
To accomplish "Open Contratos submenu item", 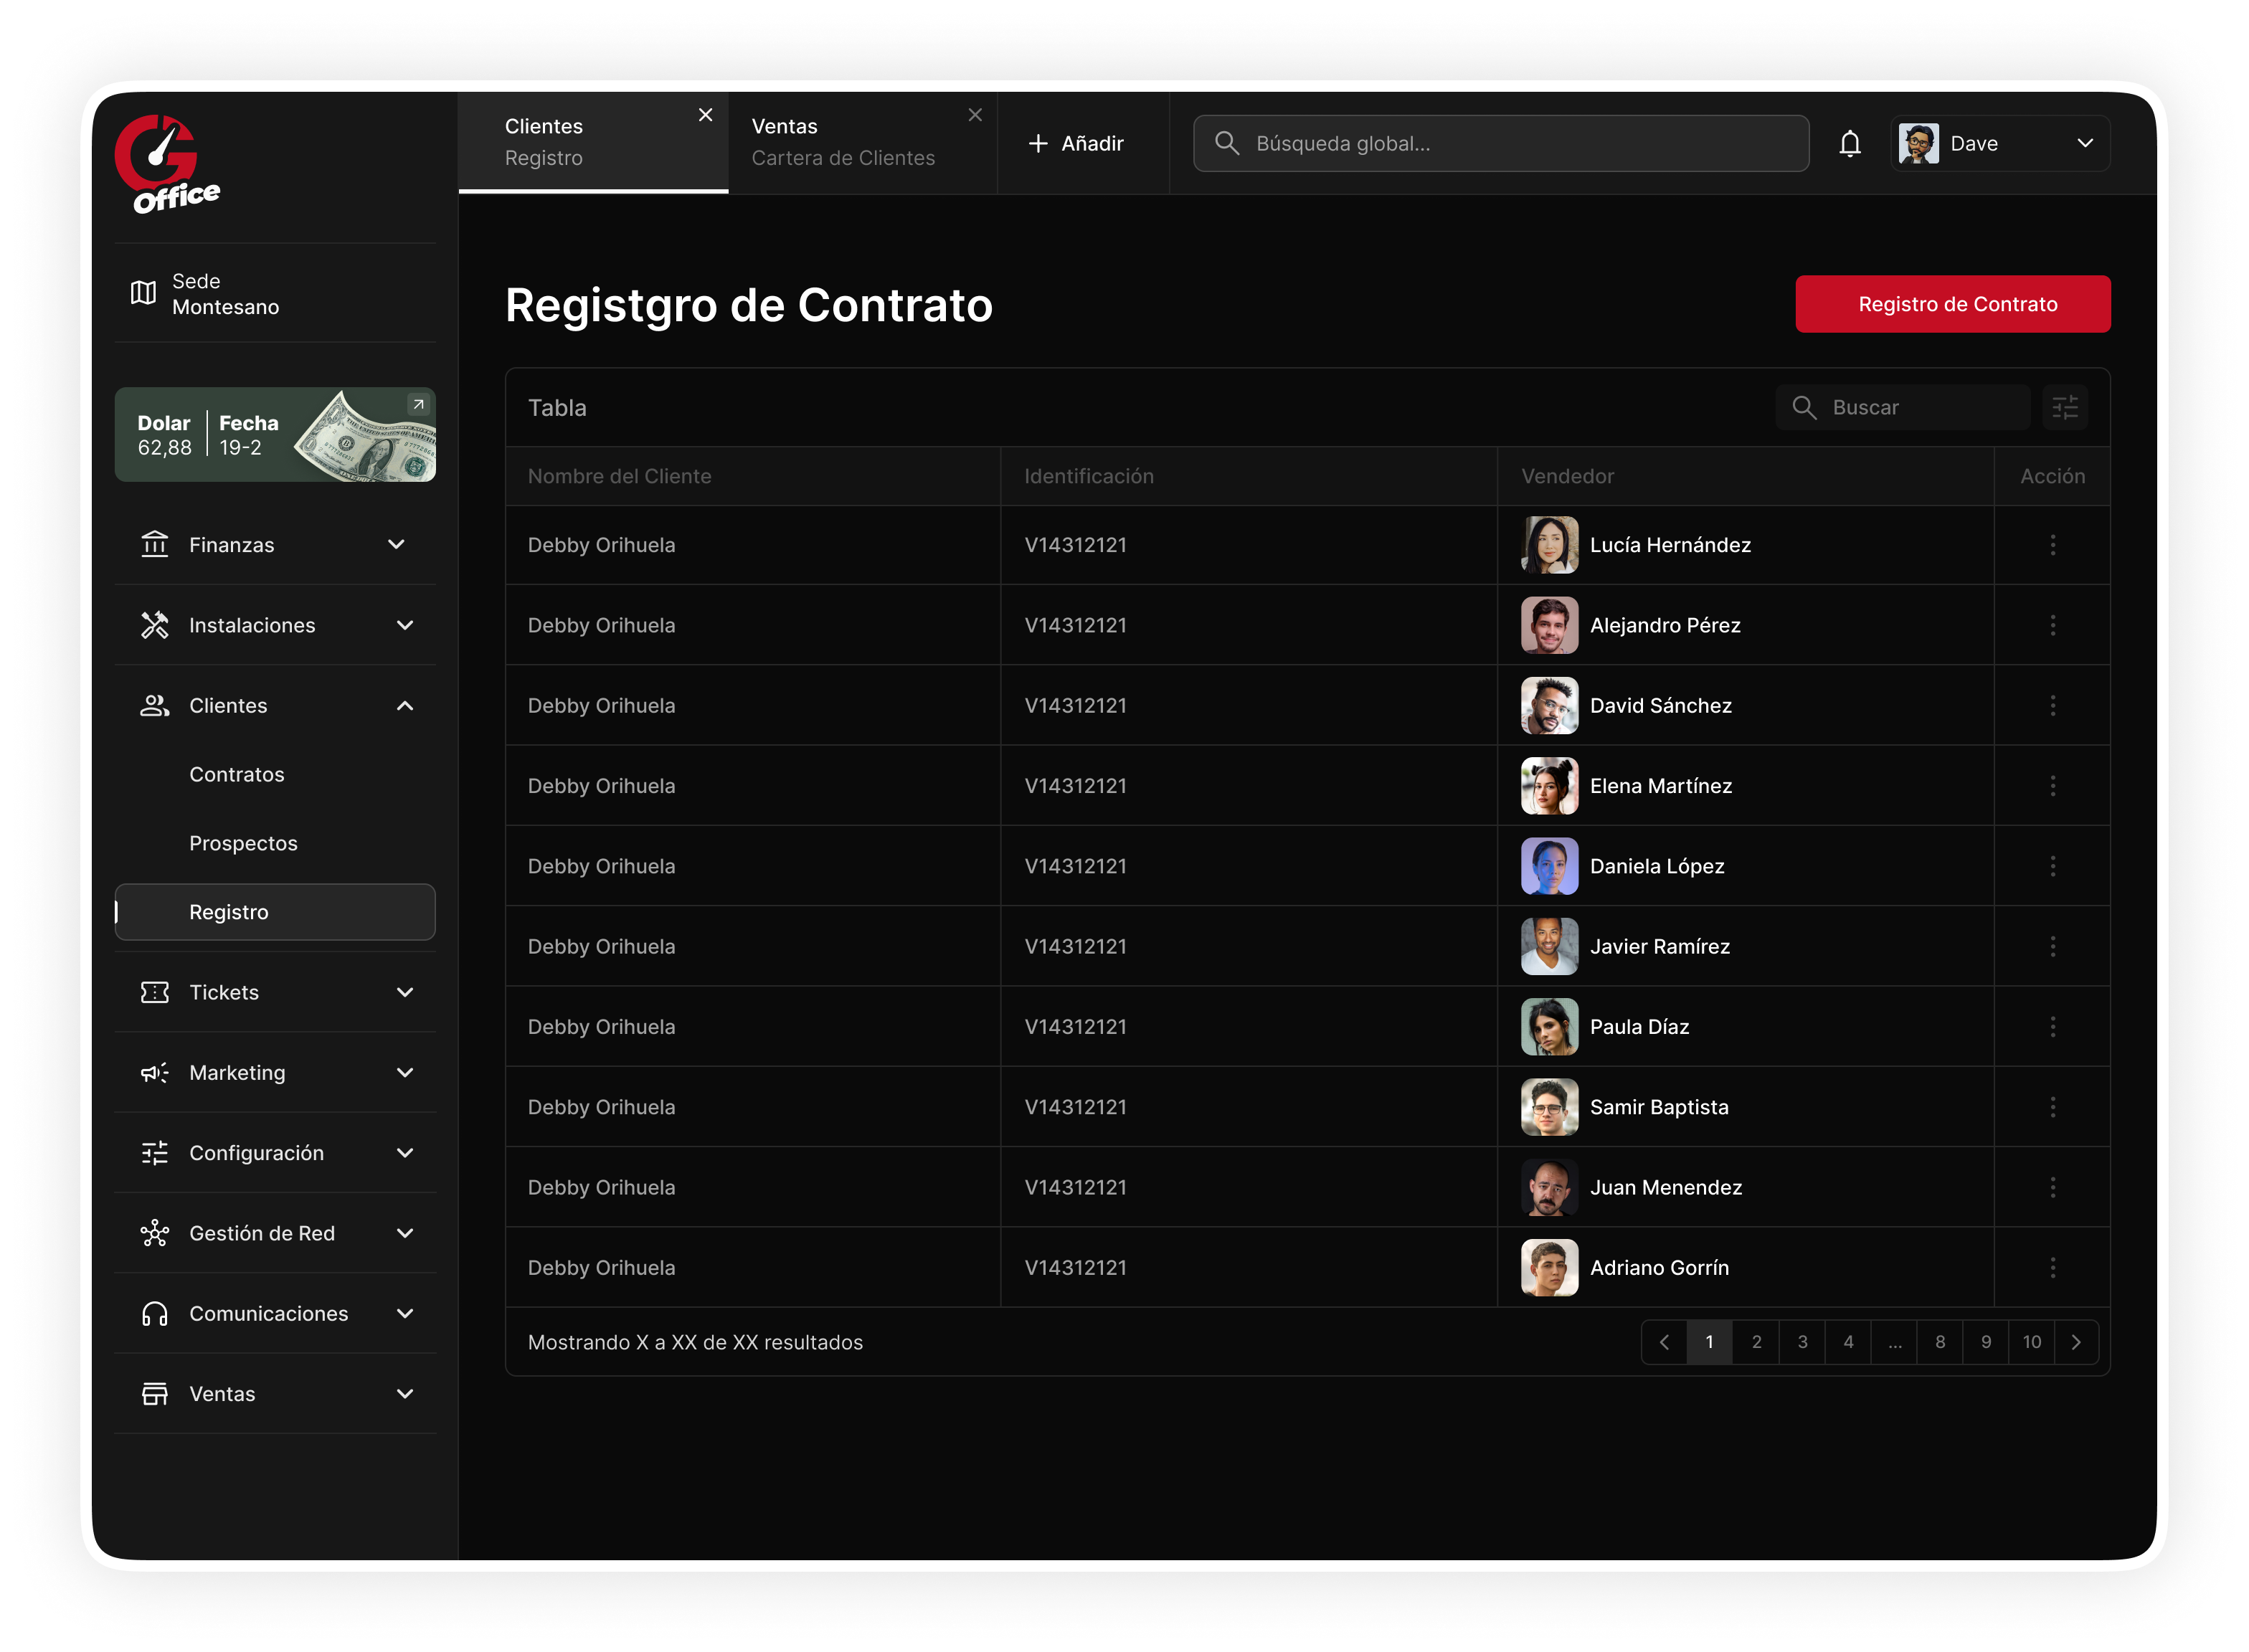I will (x=236, y=774).
